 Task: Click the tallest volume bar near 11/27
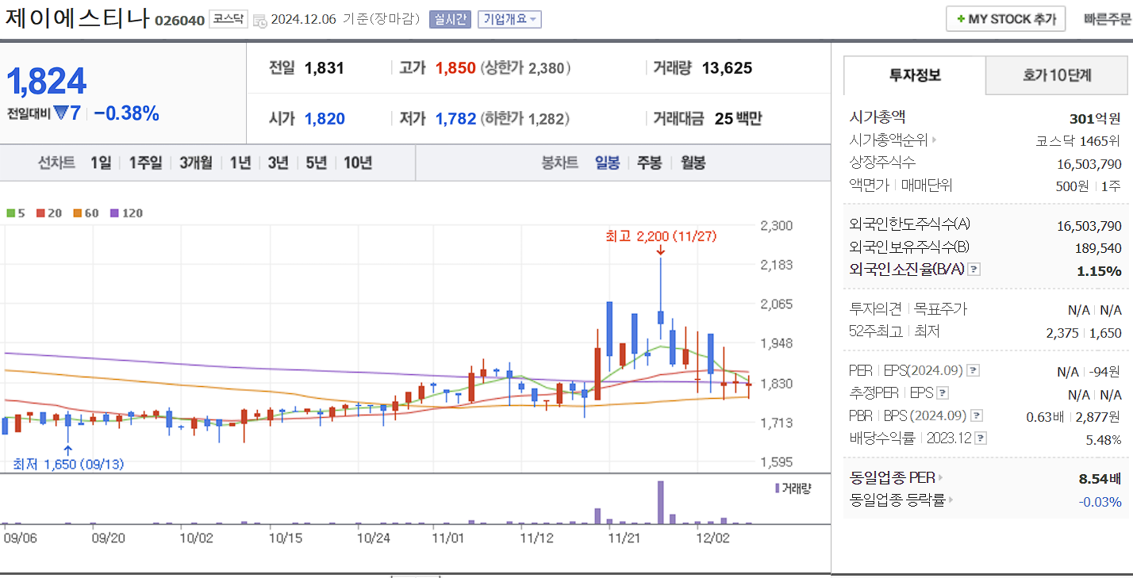(x=660, y=502)
